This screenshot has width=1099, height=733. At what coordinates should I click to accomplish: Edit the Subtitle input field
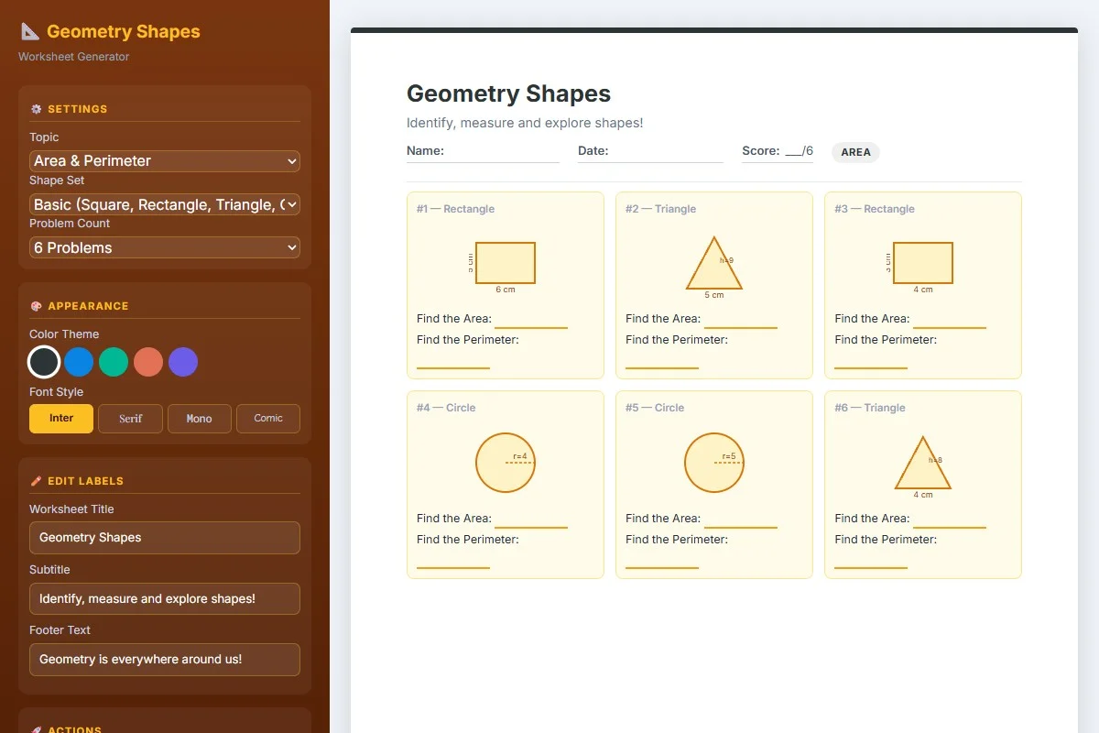pyautogui.click(x=165, y=598)
